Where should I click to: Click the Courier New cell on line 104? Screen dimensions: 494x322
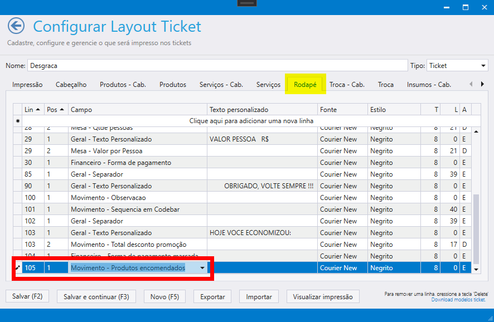[343, 256]
